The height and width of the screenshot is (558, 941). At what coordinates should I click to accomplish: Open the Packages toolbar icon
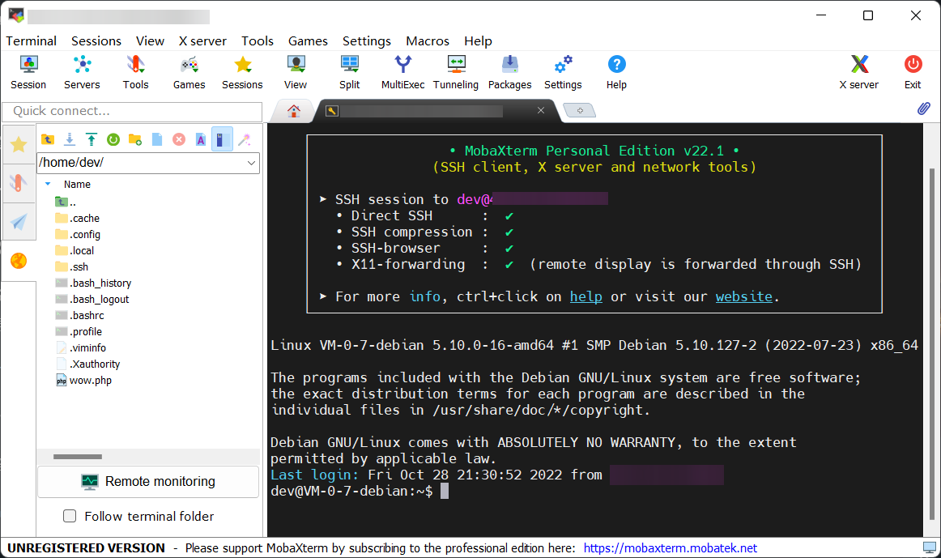509,72
